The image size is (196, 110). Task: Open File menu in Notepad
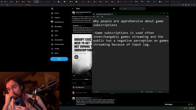tap(94, 17)
